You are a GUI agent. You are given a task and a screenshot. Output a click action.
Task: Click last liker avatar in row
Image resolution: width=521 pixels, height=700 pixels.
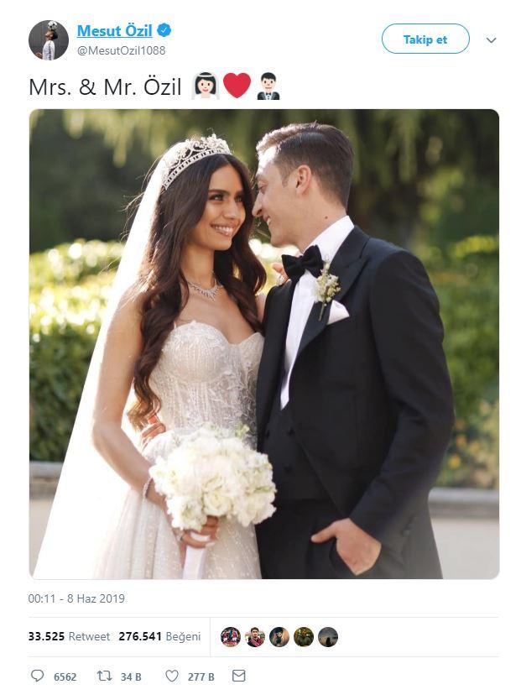pyautogui.click(x=328, y=636)
